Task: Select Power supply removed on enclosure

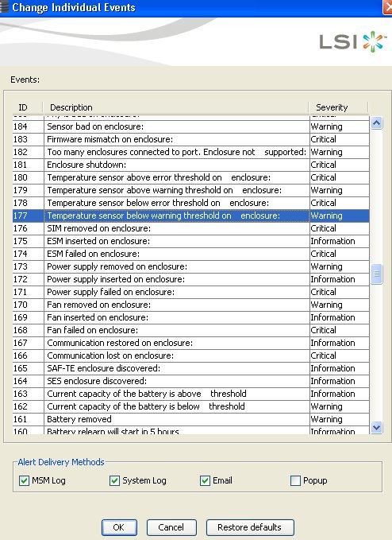Action: [191, 266]
